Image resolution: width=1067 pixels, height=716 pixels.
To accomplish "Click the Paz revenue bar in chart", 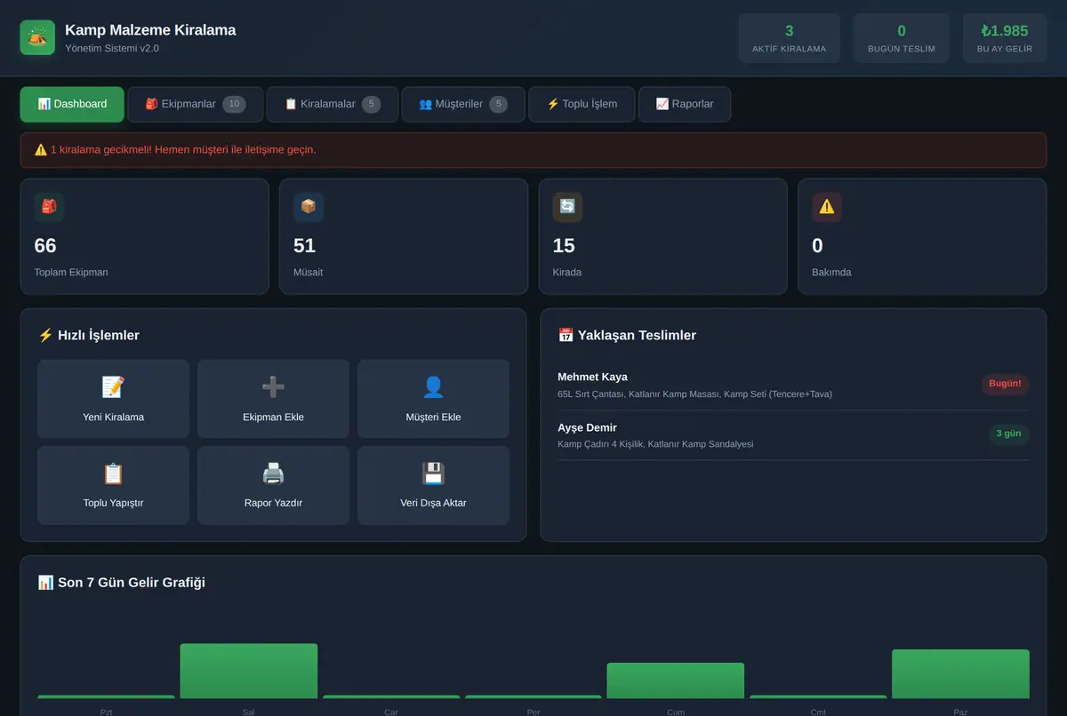I will 960,674.
